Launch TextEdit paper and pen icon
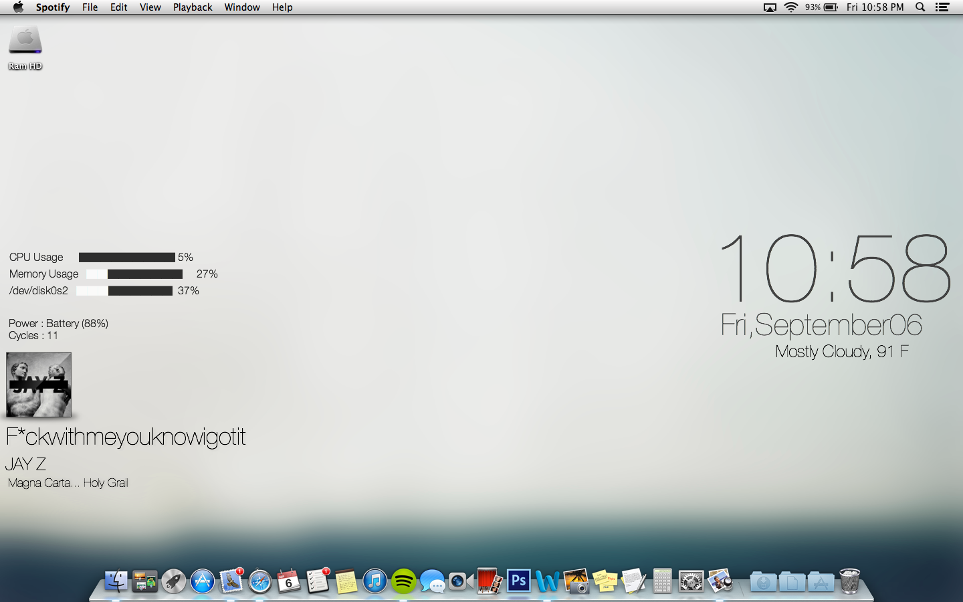Viewport: 963px width, 602px height. (634, 581)
